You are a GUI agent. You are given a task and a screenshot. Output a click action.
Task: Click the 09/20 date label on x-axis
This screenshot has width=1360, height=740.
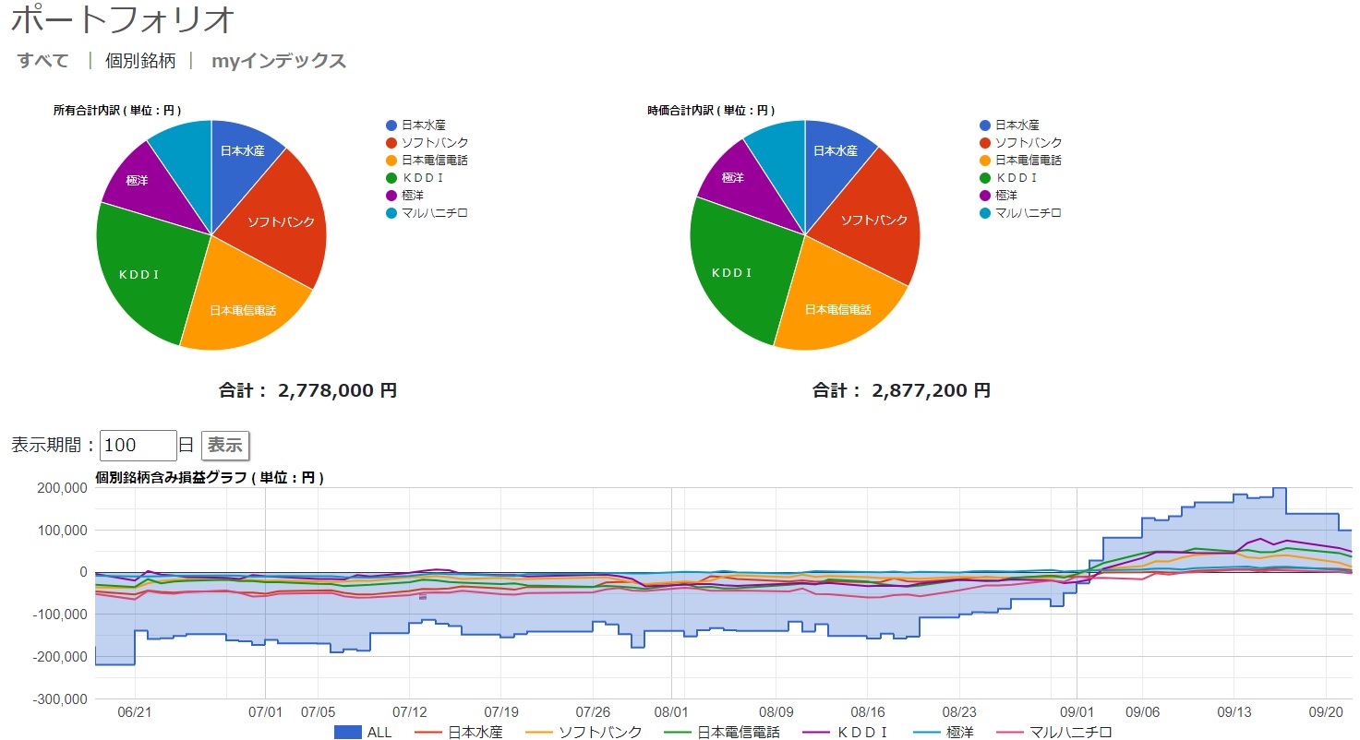click(x=1326, y=712)
